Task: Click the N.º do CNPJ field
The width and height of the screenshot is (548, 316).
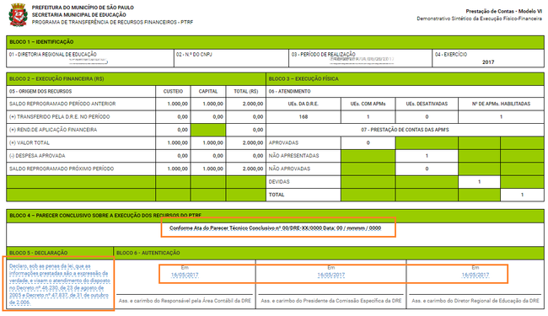Action: click(231, 58)
